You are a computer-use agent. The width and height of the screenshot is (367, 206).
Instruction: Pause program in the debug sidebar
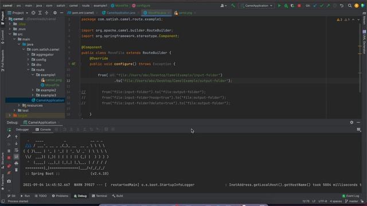pyautogui.click(x=9, y=151)
